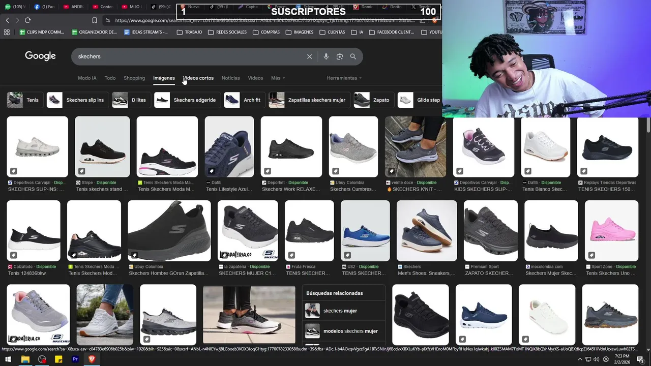Bookmark this page with bookmark icon

pyautogui.click(x=94, y=20)
